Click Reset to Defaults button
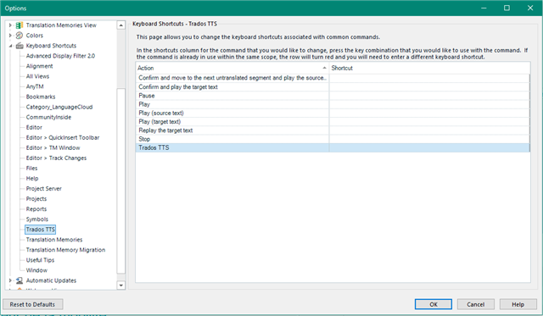The image size is (543, 316). [x=32, y=304]
